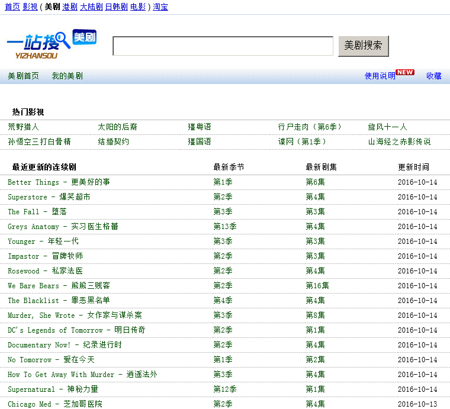
Task: Open Rosewood - 私家法医
Action: 46,271
